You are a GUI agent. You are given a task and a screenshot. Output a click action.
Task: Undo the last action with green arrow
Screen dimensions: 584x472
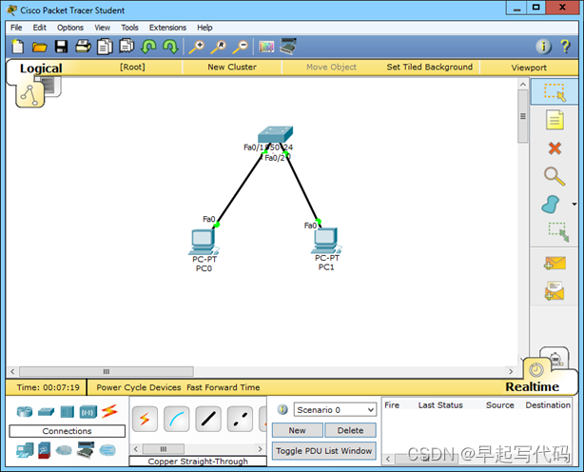click(x=148, y=47)
